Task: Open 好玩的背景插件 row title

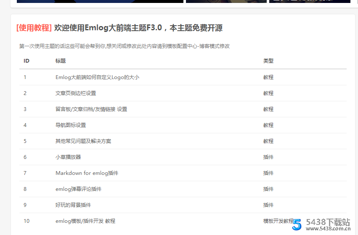Action: point(73,205)
